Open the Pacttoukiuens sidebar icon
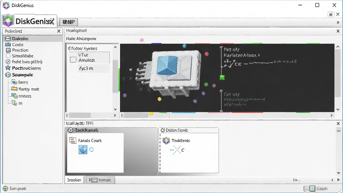The height and width of the screenshot is (193, 343). click(x=8, y=68)
